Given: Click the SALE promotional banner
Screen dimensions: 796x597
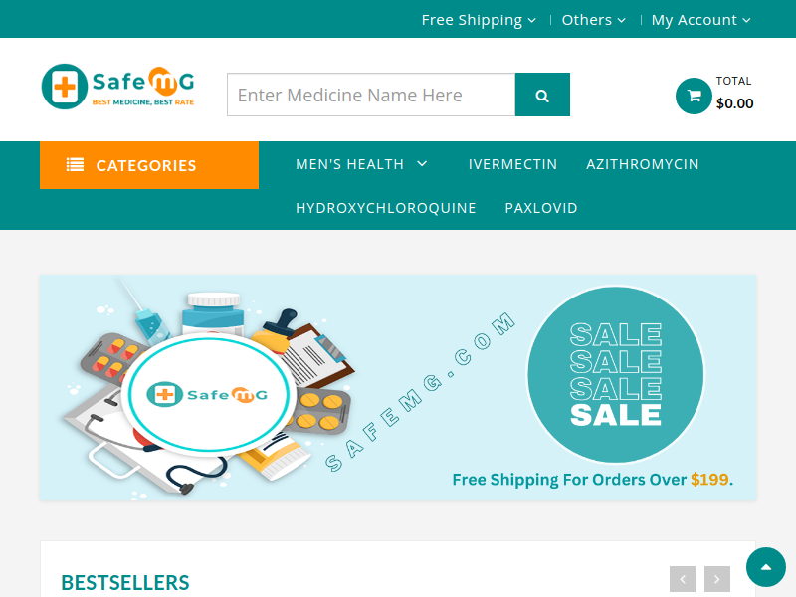Looking at the screenshot, I should [x=398, y=388].
